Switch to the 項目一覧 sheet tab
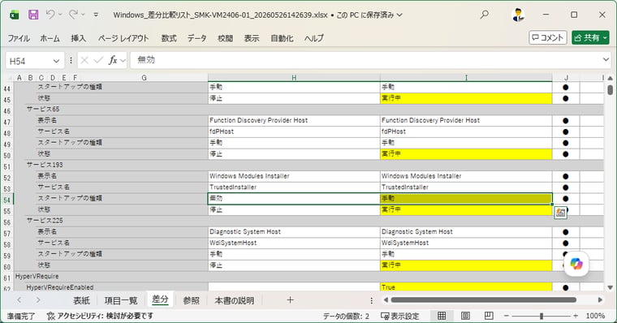Screen dimensions: 617x323 121,300
